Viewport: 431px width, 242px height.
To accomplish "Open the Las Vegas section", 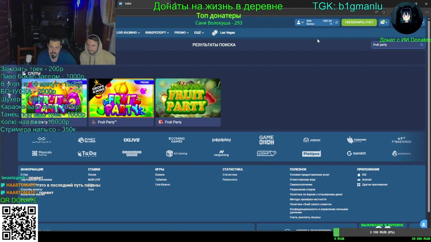I will pos(224,33).
